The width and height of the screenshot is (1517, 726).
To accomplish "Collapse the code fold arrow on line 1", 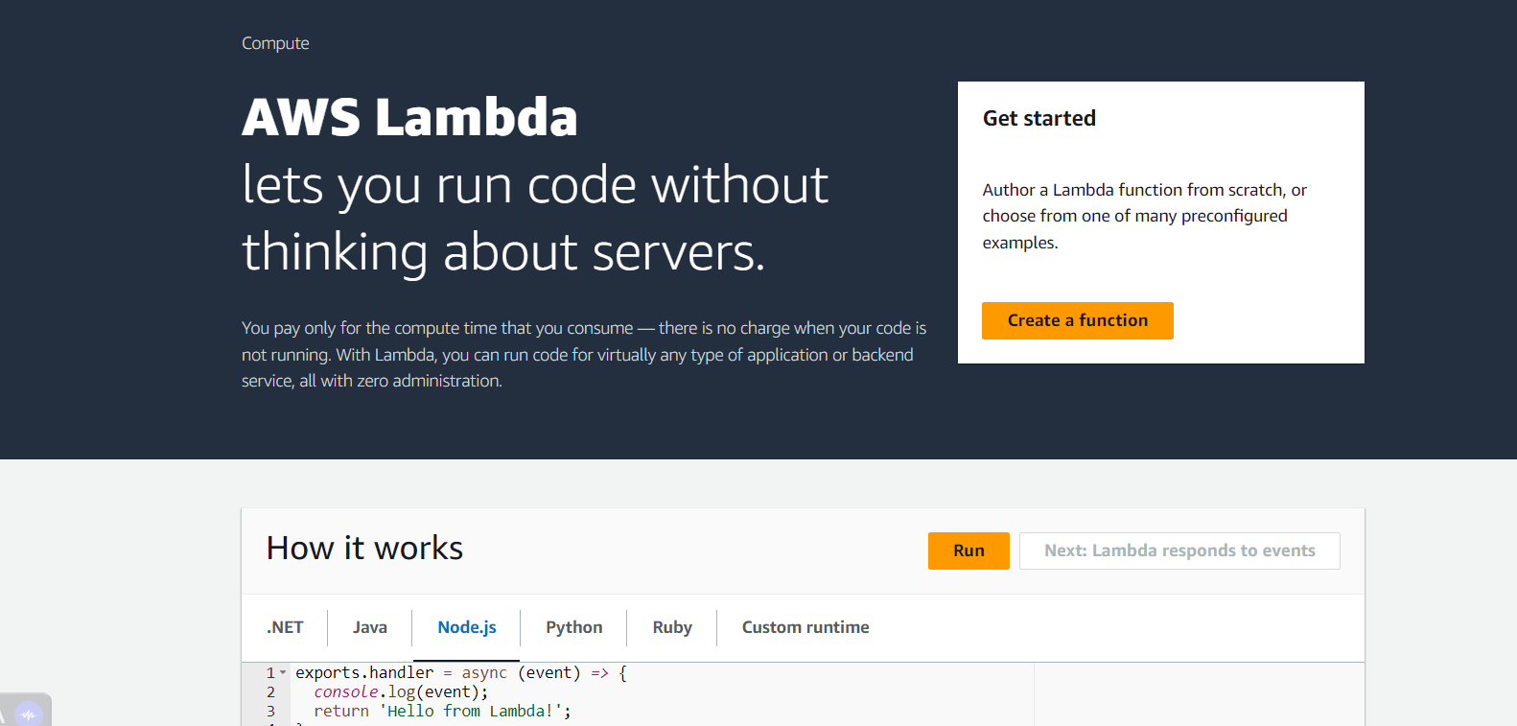I will coord(283,672).
